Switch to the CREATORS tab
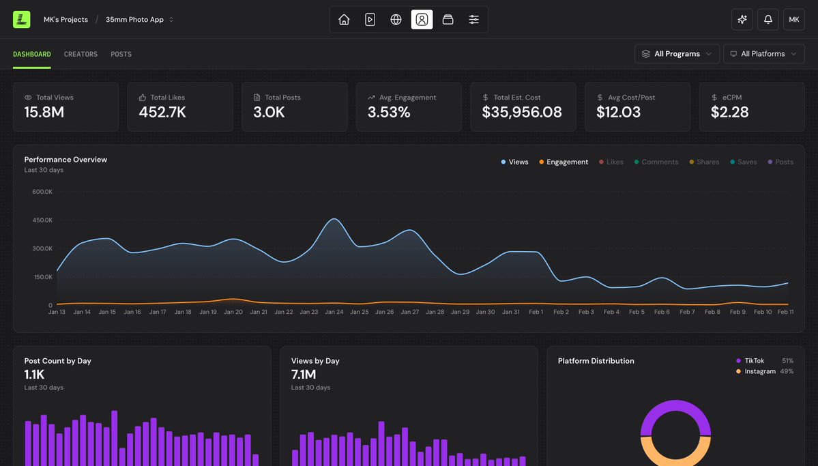Image resolution: width=818 pixels, height=466 pixels. (x=80, y=54)
